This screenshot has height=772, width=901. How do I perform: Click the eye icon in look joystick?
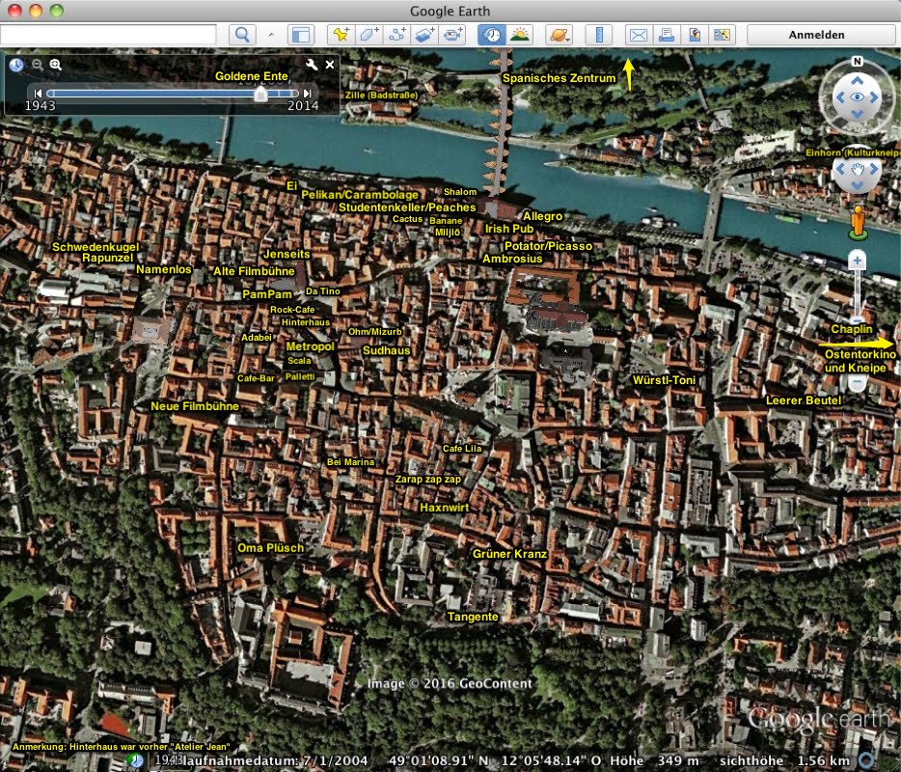tap(858, 97)
